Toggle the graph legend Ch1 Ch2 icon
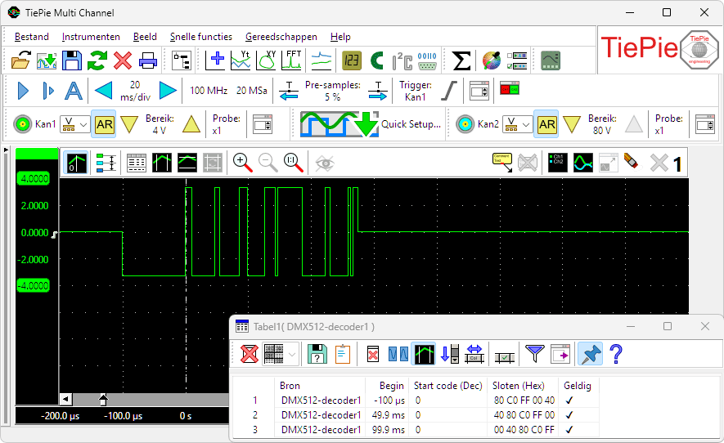Screen dimensions: 724x443 tap(557, 163)
